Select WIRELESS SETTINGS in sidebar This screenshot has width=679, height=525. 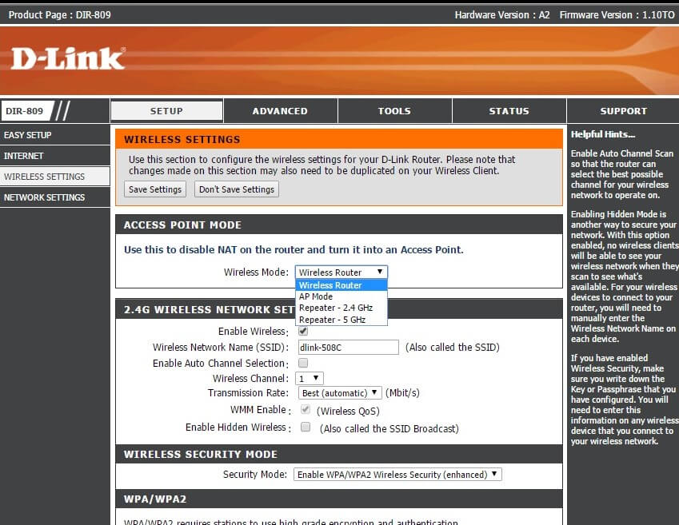click(54, 177)
